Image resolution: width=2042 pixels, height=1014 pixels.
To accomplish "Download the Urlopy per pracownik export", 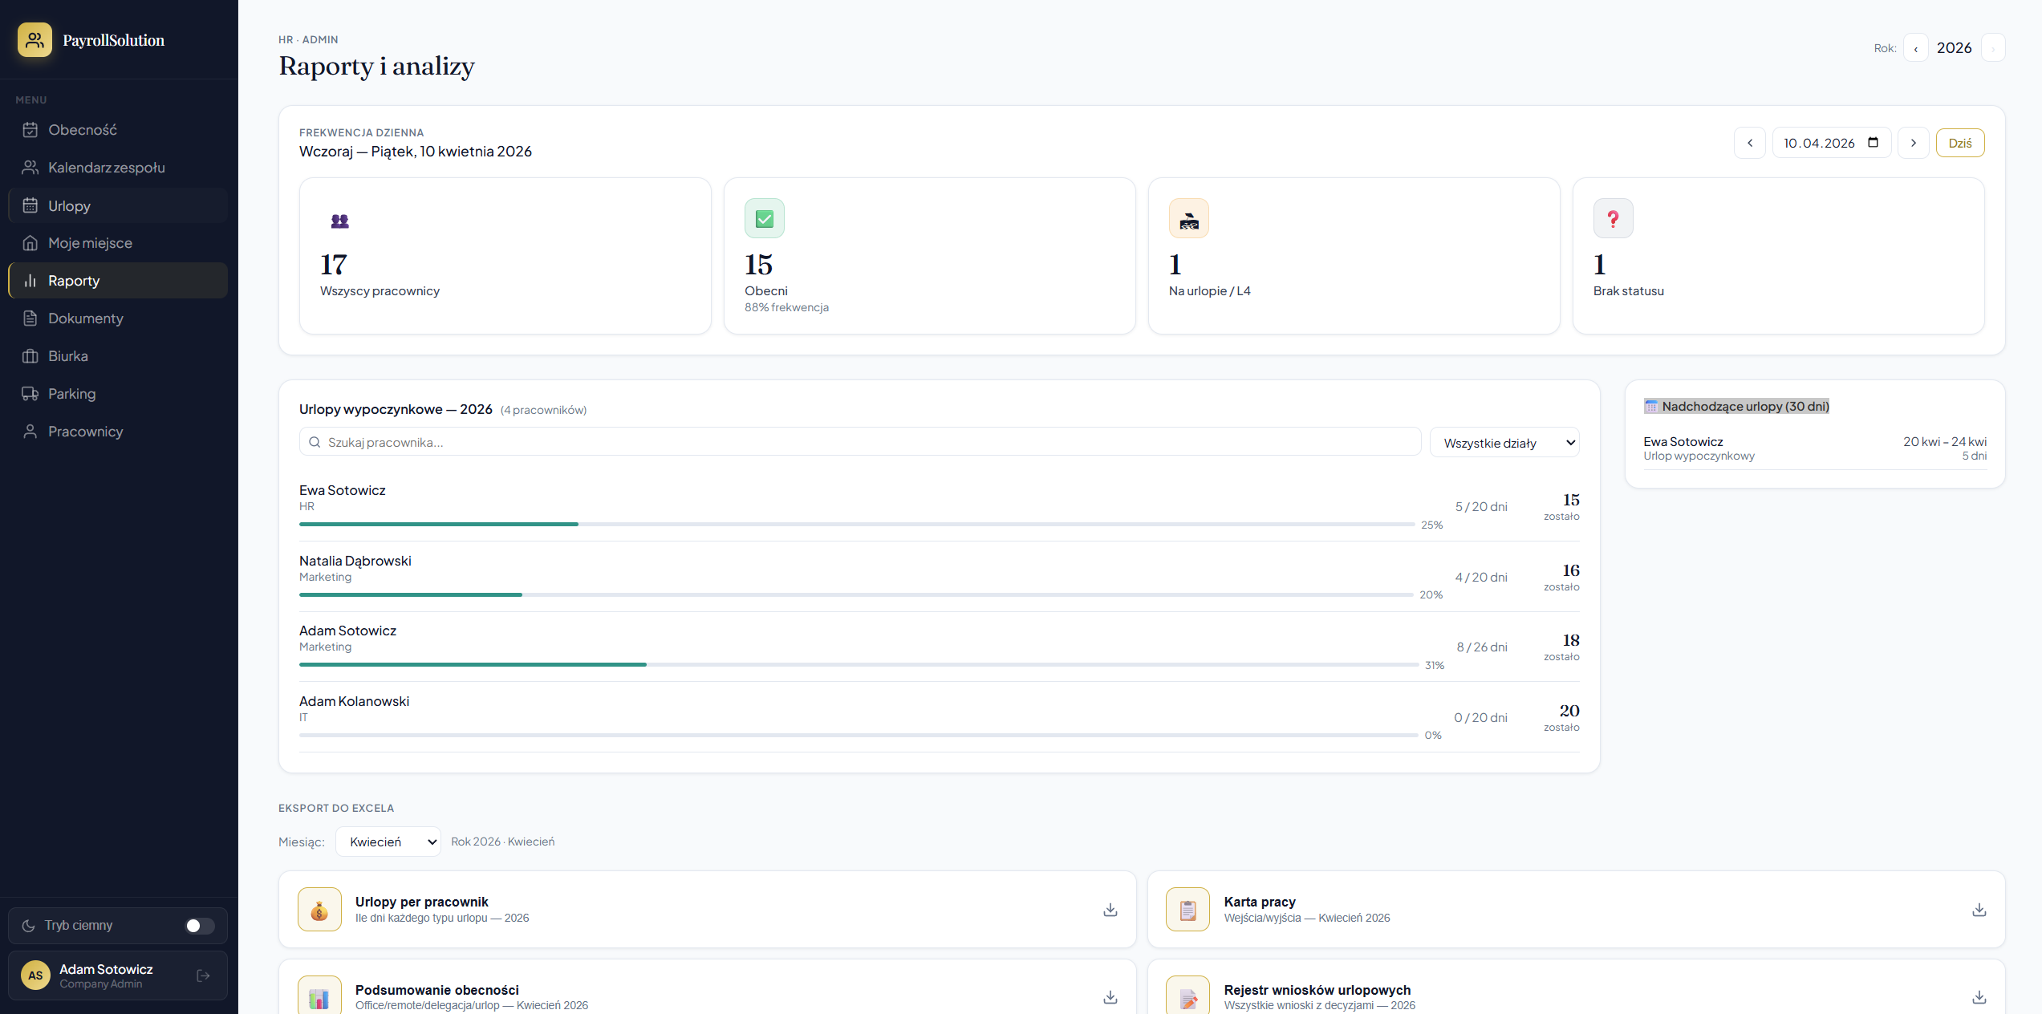I will [1110, 910].
